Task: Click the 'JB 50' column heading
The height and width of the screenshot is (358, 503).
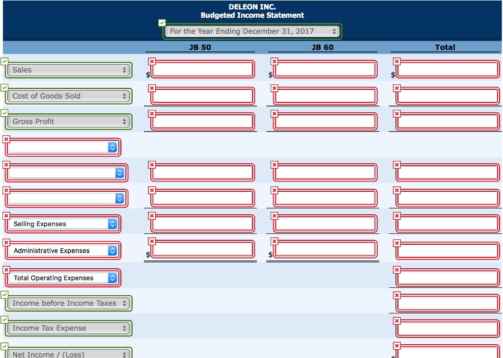Action: (200, 48)
